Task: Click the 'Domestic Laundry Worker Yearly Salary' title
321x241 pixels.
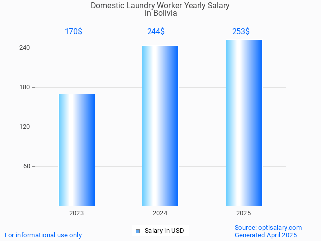Action: coord(160,6)
